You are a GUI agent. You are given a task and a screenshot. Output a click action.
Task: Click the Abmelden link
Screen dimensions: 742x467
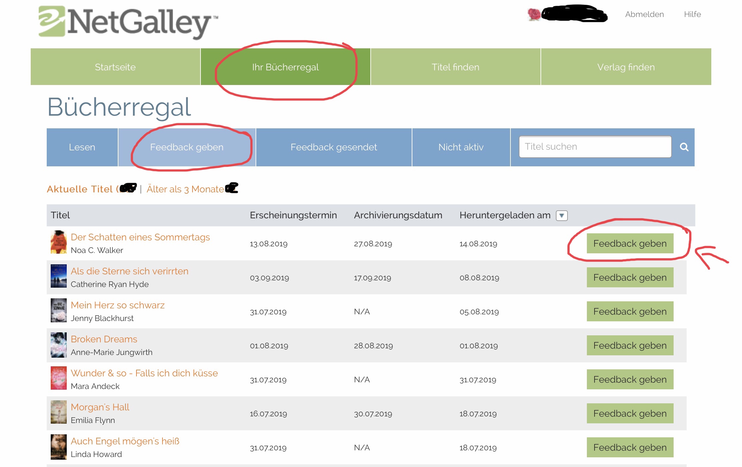click(x=644, y=14)
